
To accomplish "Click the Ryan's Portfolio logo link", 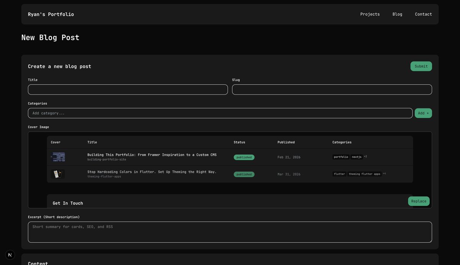I will point(51,14).
